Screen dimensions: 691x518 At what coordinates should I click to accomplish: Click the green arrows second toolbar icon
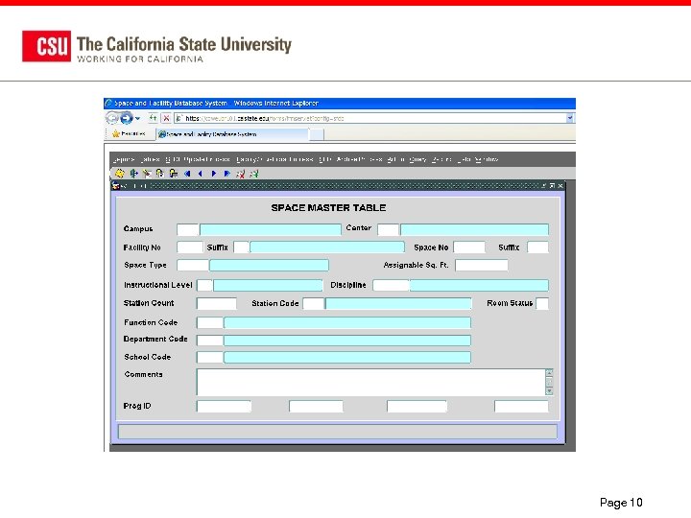point(133,174)
